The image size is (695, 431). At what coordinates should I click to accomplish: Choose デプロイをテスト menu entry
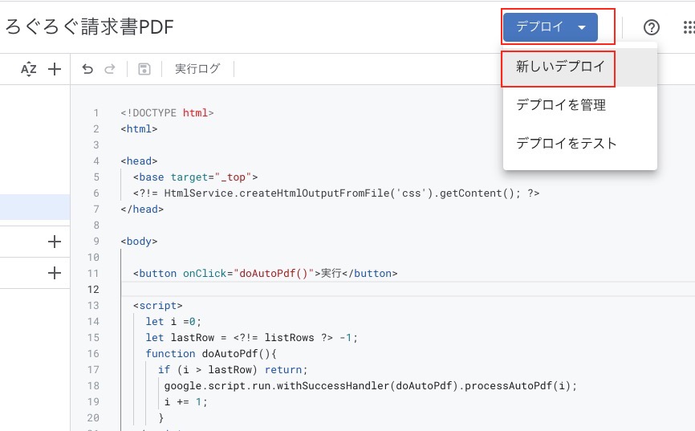coord(579,143)
